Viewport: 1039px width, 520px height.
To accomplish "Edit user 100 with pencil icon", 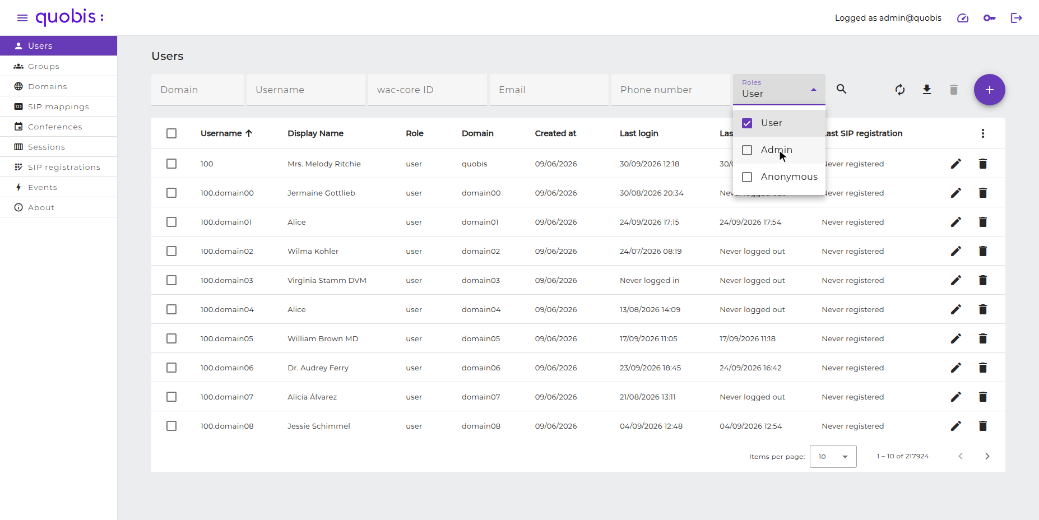I will point(956,164).
